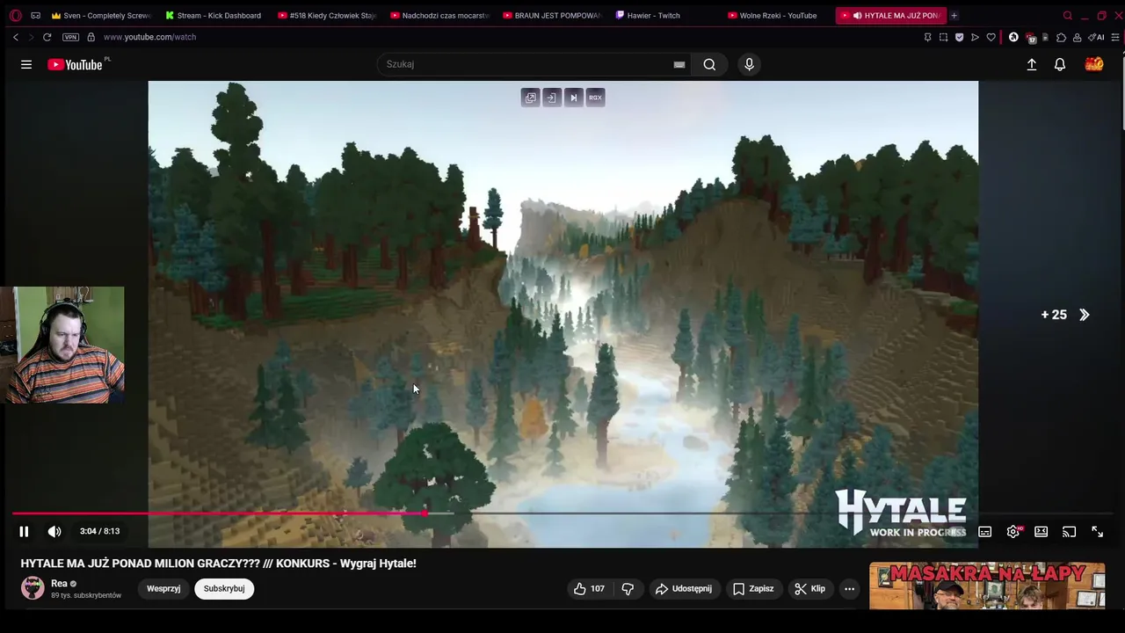Screen dimensions: 1125x633
Task: Open MASAKRA NA ŁAPY video thumbnail
Action: (x=987, y=586)
